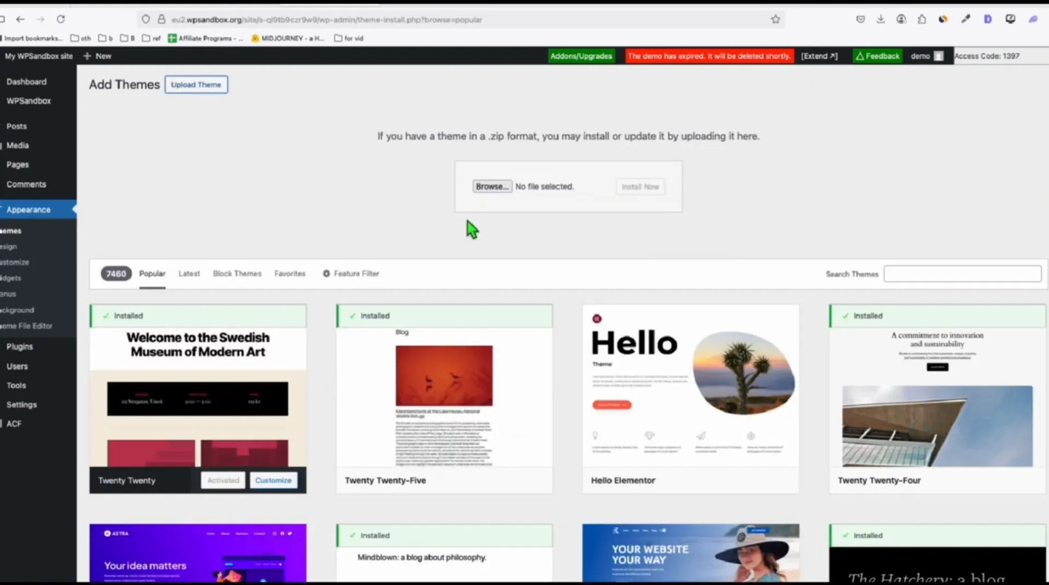Open the Pocket save icon
The height and width of the screenshot is (585, 1049).
coord(860,20)
